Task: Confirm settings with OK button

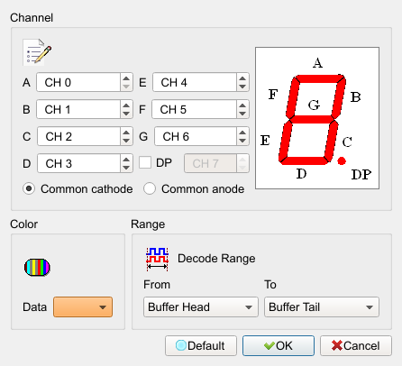Action: [279, 345]
